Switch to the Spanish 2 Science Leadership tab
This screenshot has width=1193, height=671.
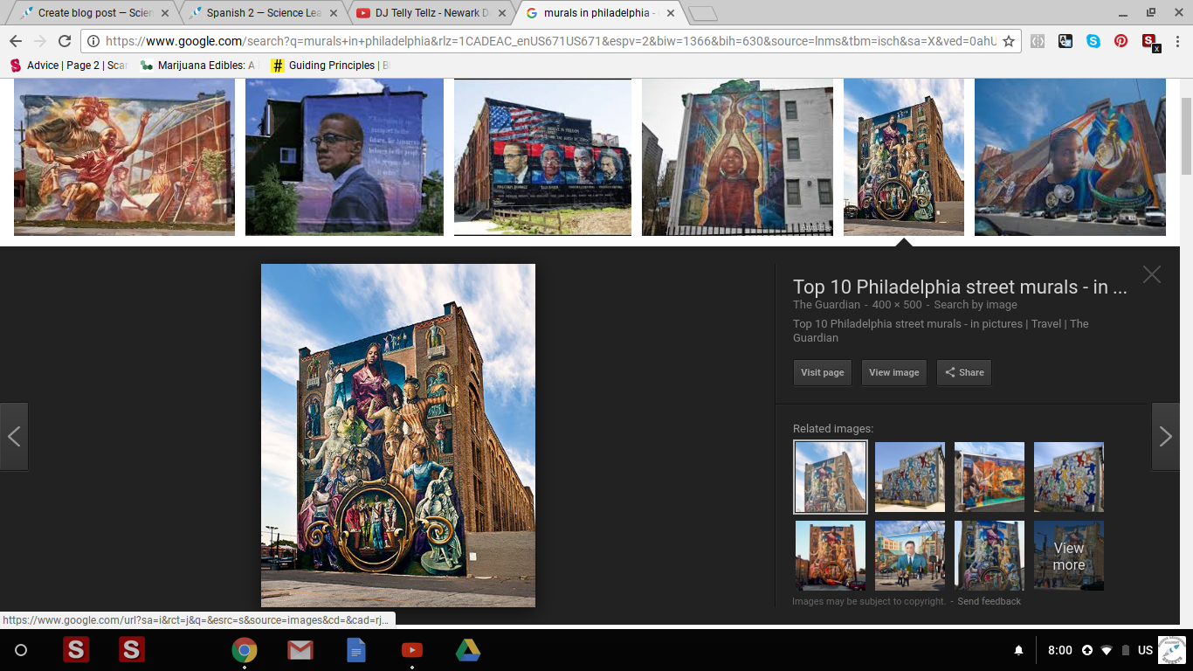point(264,13)
